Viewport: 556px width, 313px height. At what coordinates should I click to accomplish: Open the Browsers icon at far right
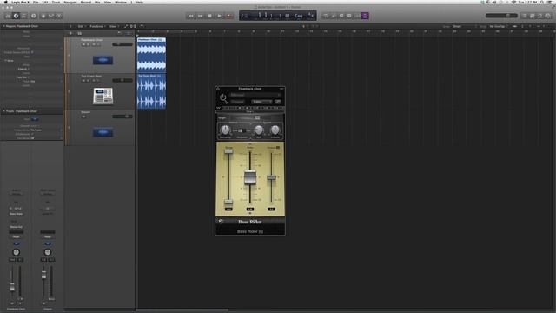pos(548,16)
